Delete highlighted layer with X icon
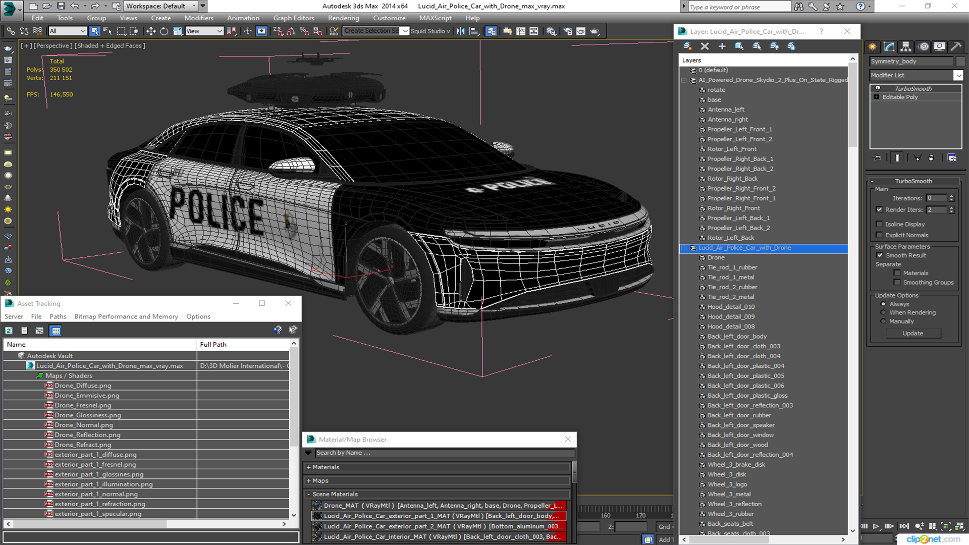Screen dimensions: 969x545 pos(705,46)
